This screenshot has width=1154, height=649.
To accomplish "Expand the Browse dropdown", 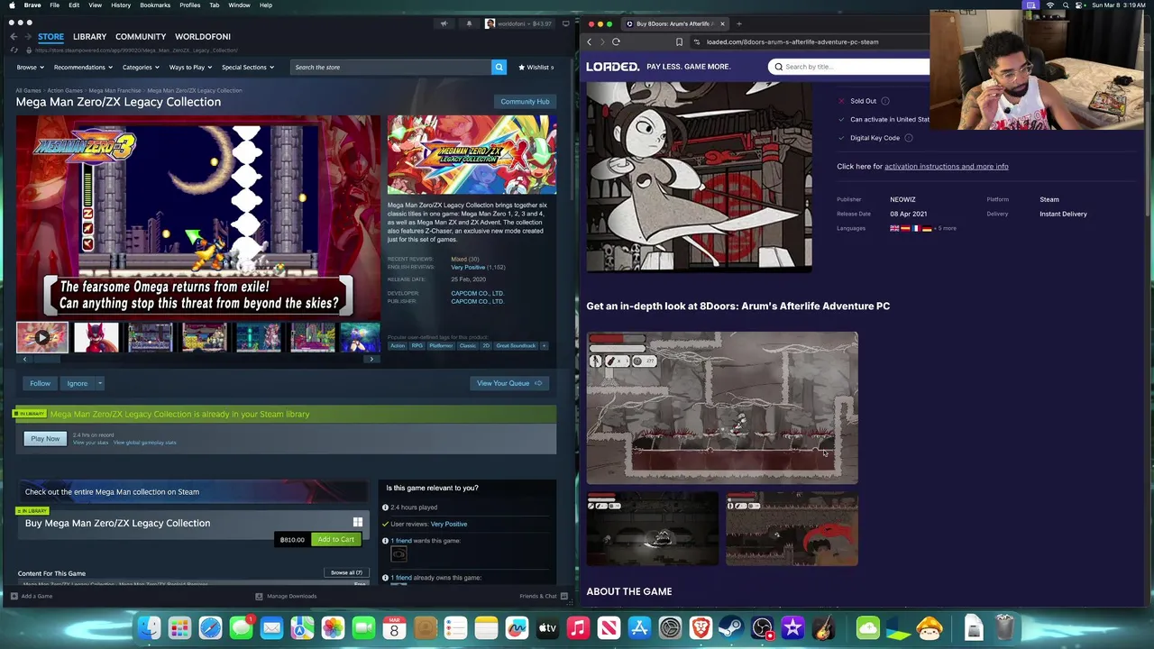I will 30,67.
